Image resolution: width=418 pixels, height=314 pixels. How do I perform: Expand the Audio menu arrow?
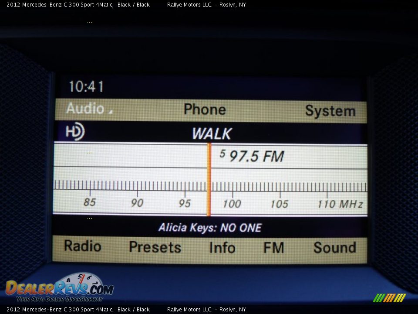click(x=111, y=112)
